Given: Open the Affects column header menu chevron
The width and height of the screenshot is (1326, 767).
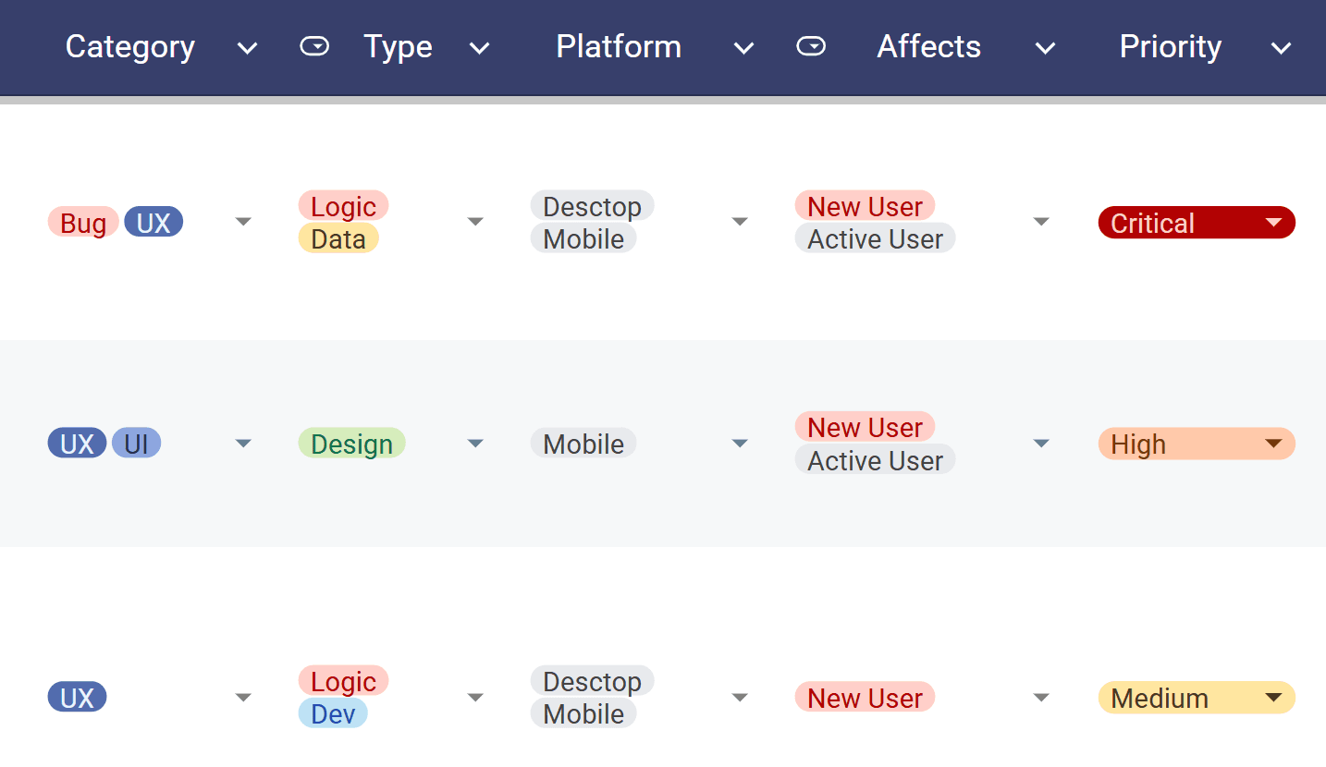Looking at the screenshot, I should coord(1045,49).
